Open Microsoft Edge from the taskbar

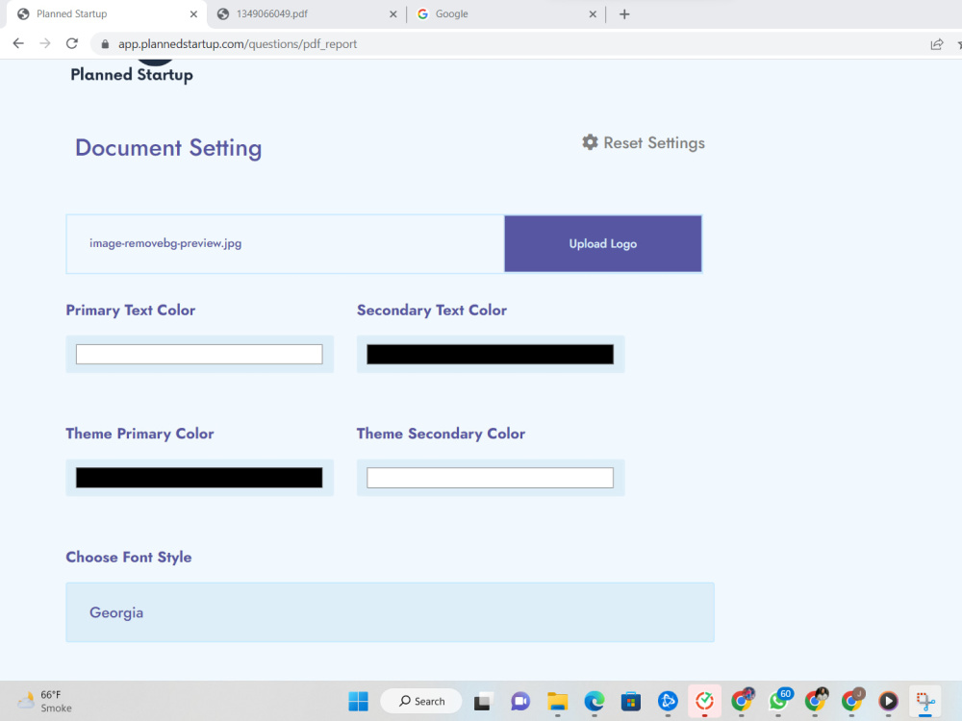pos(594,701)
